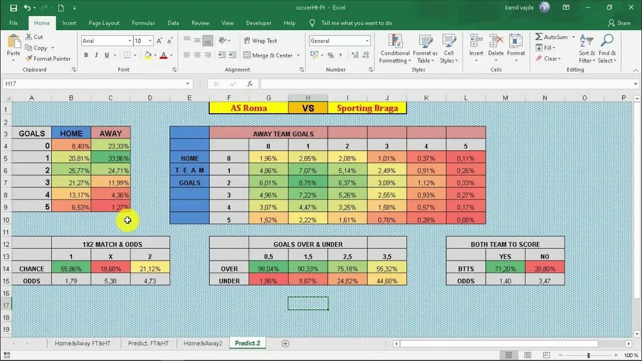Click the Clear eraser button
Viewport: 642px width, 361px height.
click(547, 59)
